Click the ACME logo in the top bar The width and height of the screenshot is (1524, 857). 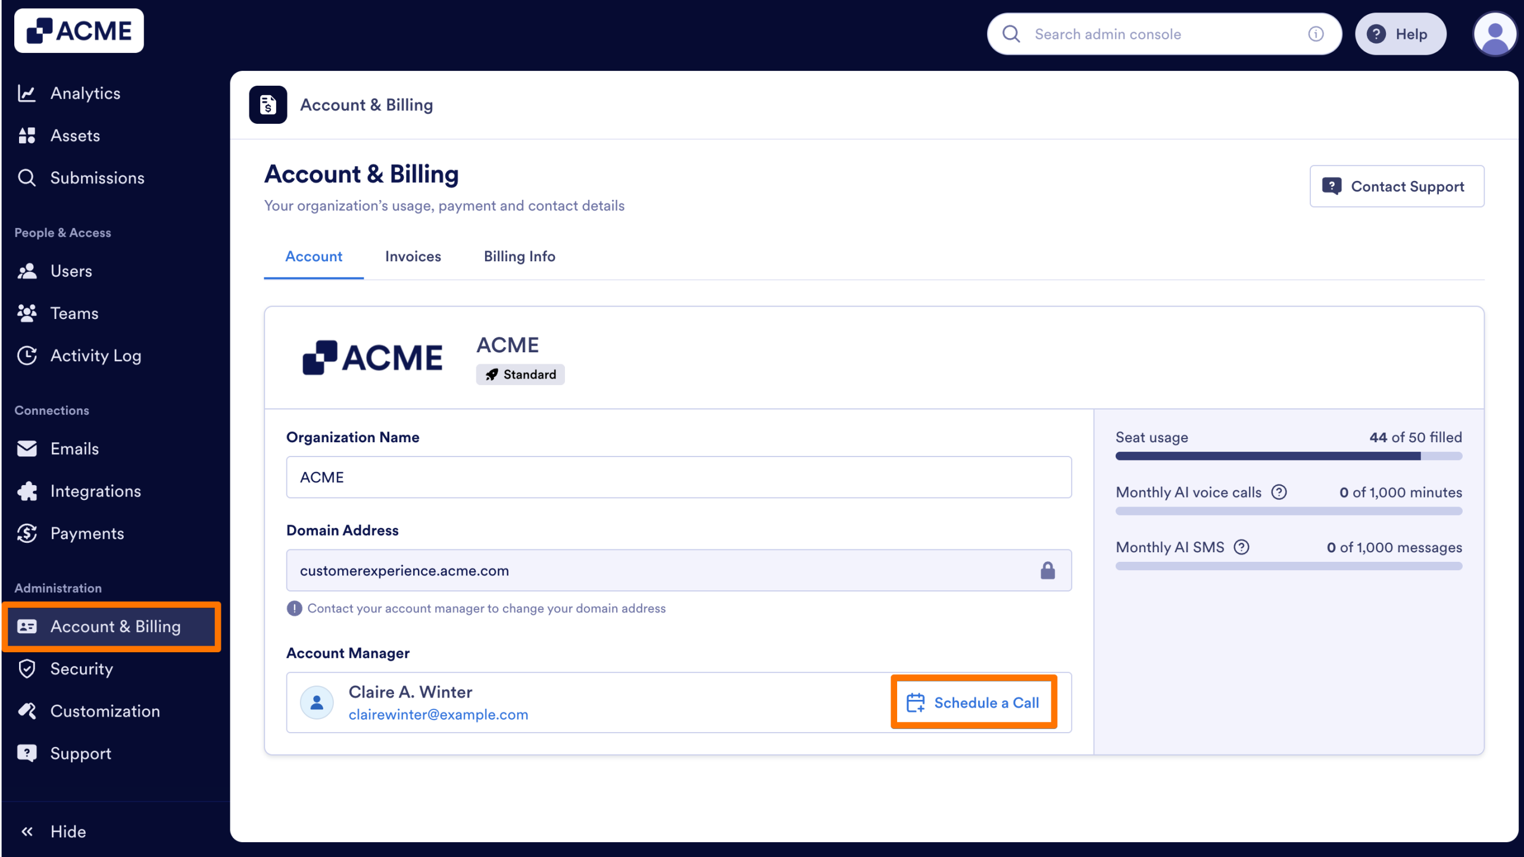[79, 31]
